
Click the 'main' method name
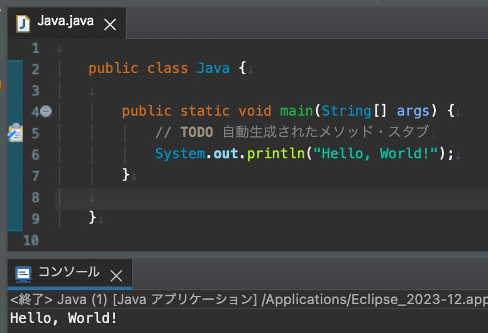pyautogui.click(x=296, y=111)
